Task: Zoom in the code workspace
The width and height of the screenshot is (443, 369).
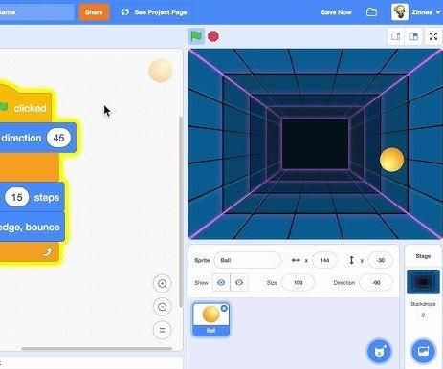Action: point(163,284)
